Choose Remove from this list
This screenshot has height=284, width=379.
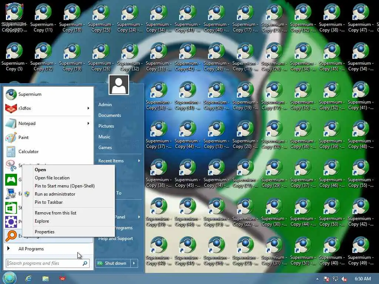pyautogui.click(x=68, y=213)
